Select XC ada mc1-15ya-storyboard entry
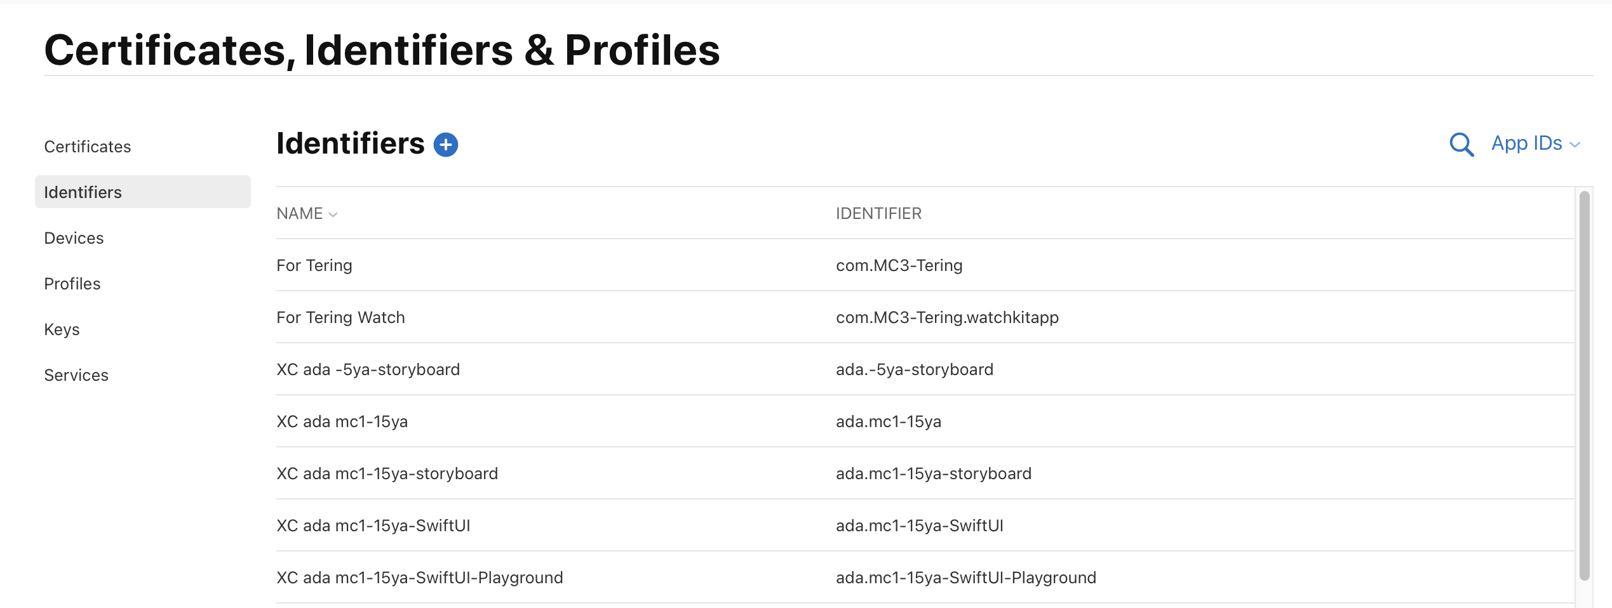The width and height of the screenshot is (1612, 608). point(925,473)
